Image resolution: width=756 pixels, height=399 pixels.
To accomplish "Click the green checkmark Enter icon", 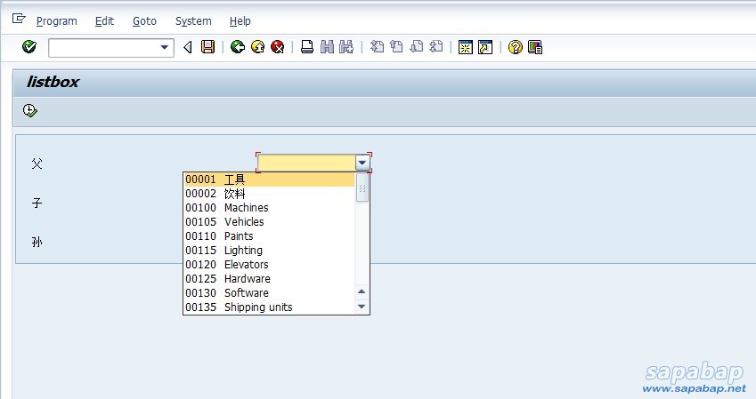I will click(x=29, y=47).
